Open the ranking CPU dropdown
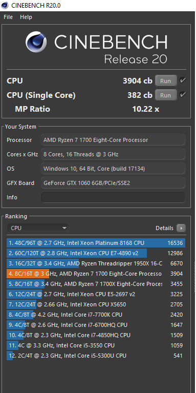 [x=38, y=228]
